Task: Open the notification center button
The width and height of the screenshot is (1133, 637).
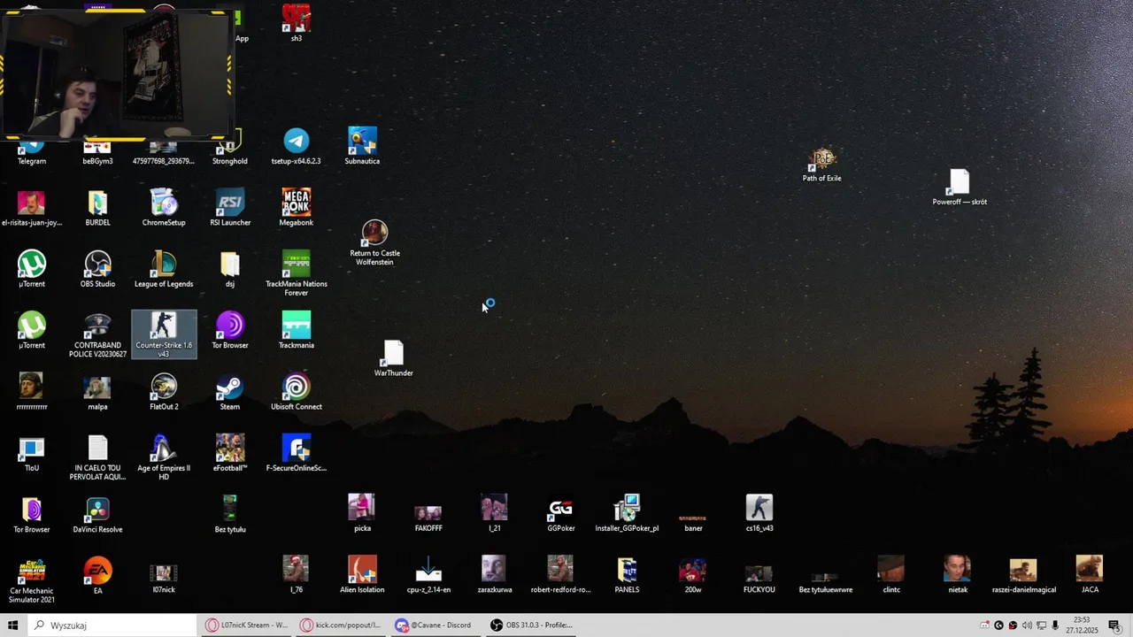Action: pos(1114,625)
